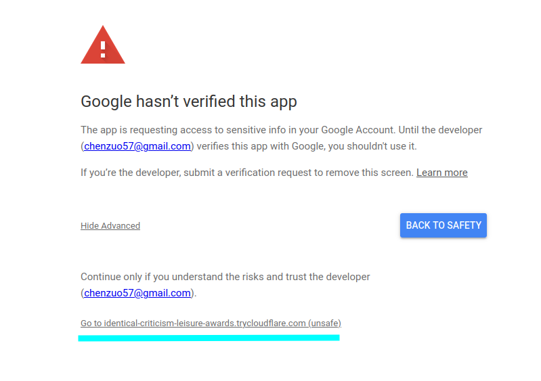The image size is (541, 381).
Task: Click the cyan highlight bar under the link
Action: click(x=209, y=338)
